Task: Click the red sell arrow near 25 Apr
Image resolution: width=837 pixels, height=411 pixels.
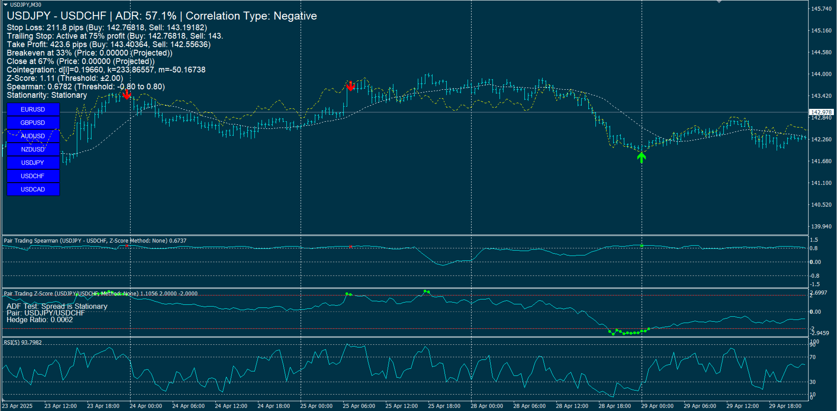Action: coord(351,87)
